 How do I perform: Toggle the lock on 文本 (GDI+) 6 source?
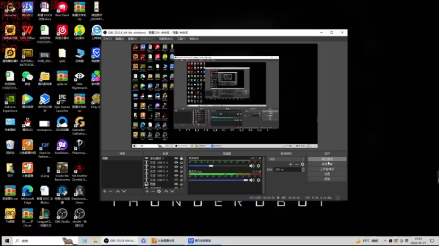point(182,162)
